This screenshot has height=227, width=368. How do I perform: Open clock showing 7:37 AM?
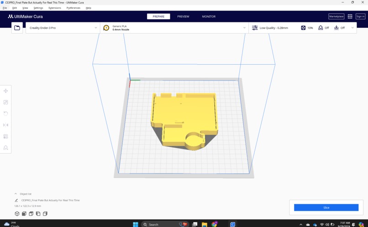click(x=345, y=224)
